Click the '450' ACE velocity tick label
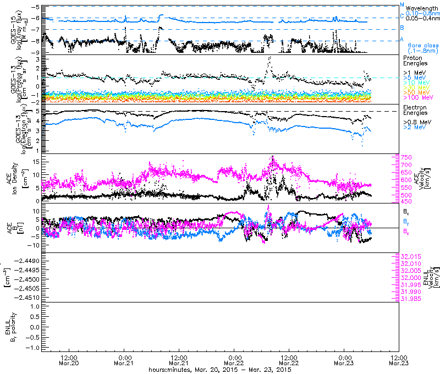This screenshot has width=440, height=374. point(406,201)
